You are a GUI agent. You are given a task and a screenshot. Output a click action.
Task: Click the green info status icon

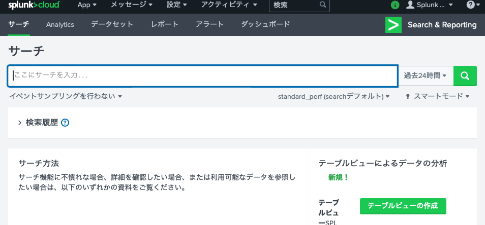click(x=395, y=5)
